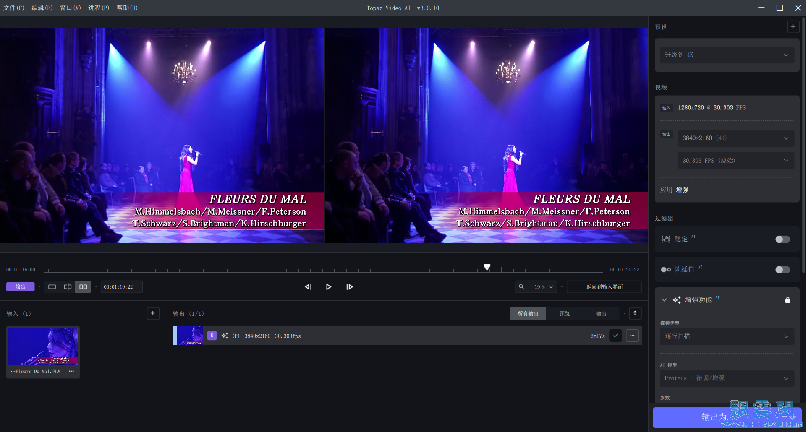Select side-by-side view layout icon
Image resolution: width=806 pixels, height=432 pixels.
83,287
